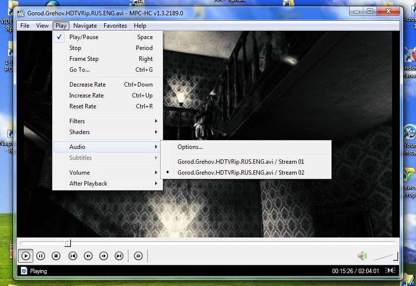This screenshot has height=286, width=416.
Task: Expand the Filters submenu
Action: pos(108,121)
